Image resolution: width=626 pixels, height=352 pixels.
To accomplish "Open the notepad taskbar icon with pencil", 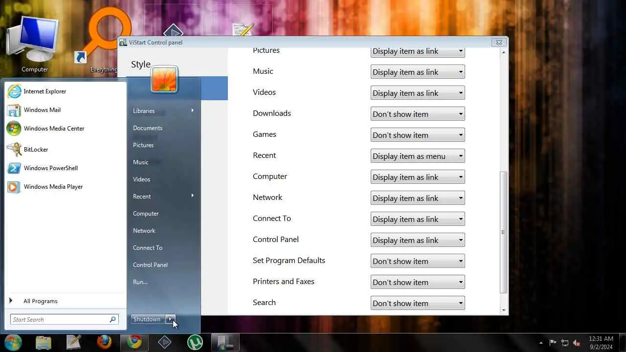I will [74, 342].
